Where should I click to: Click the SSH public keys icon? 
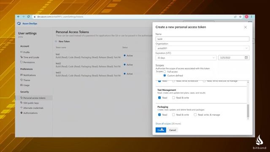(x=22, y=103)
